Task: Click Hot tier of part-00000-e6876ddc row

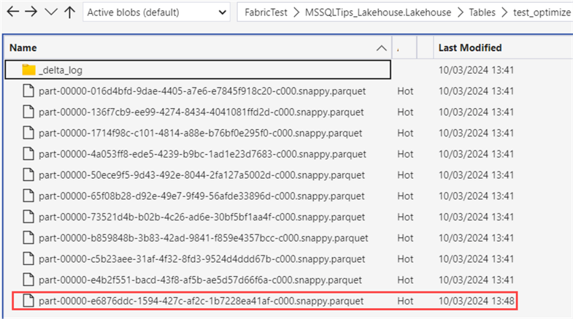Action: [405, 301]
